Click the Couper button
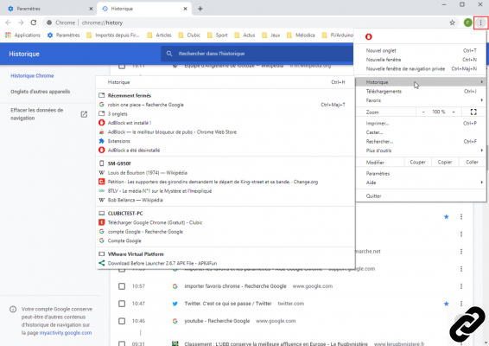489x346 pixels. (x=417, y=162)
